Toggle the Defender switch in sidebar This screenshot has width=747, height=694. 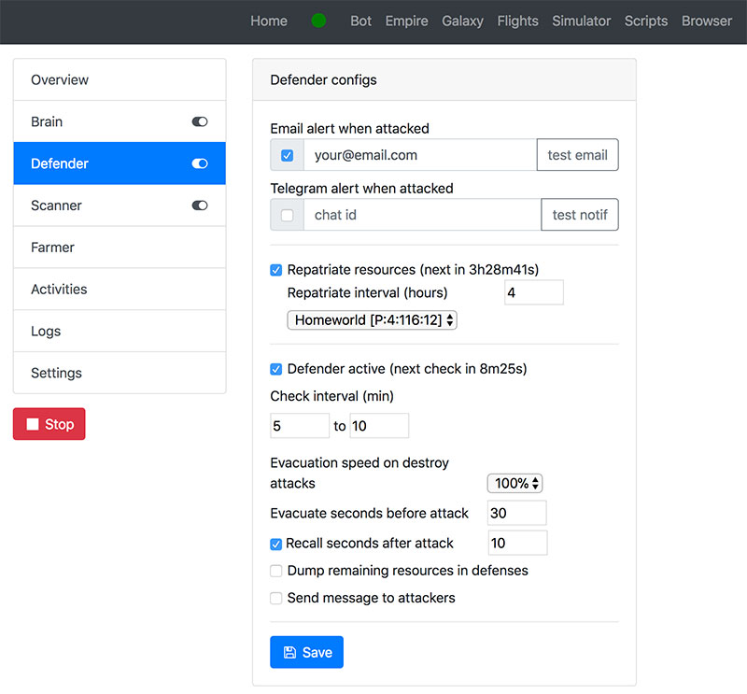pyautogui.click(x=199, y=163)
